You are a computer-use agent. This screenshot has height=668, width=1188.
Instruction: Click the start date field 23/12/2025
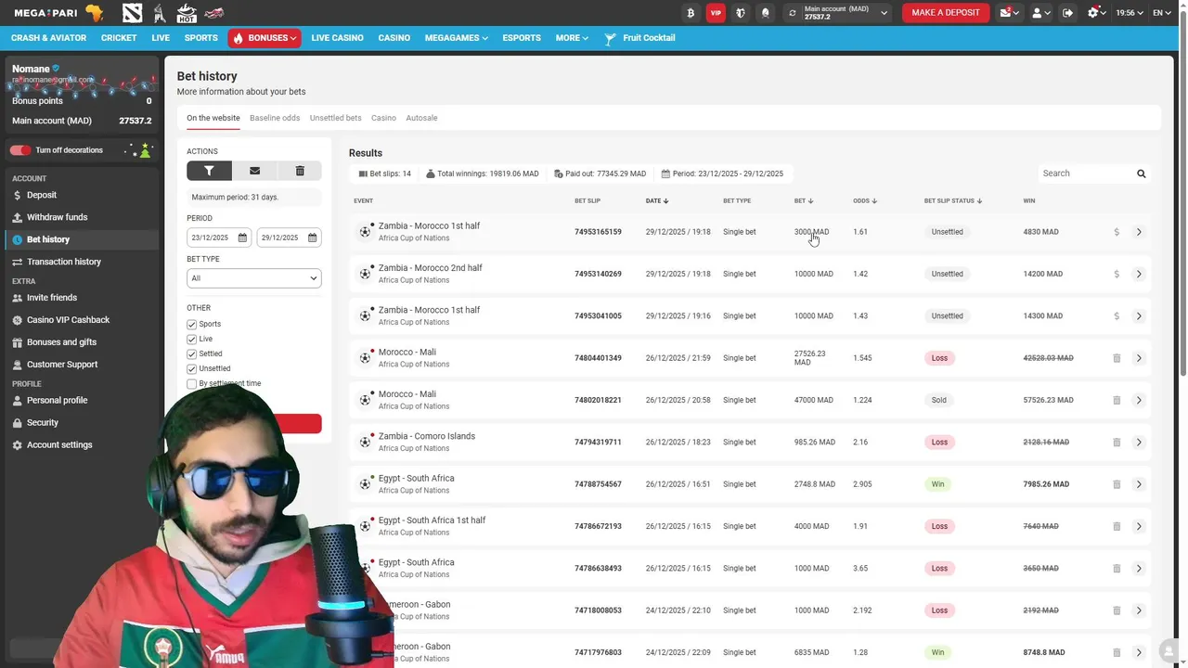pyautogui.click(x=219, y=238)
